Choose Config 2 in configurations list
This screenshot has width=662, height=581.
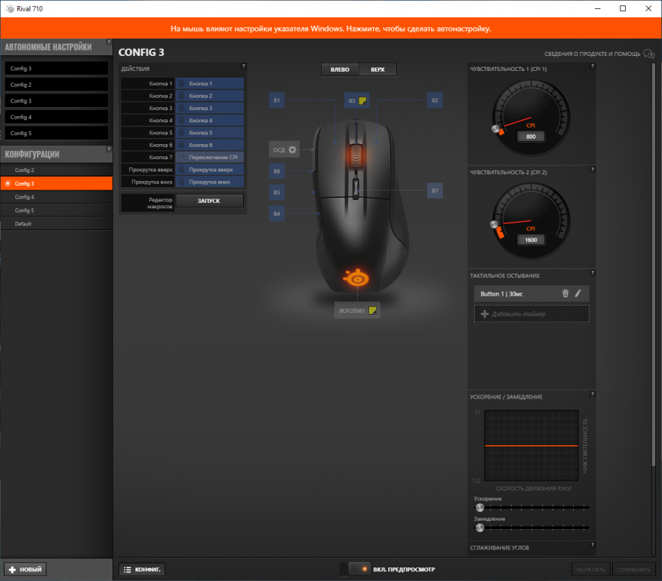57,170
